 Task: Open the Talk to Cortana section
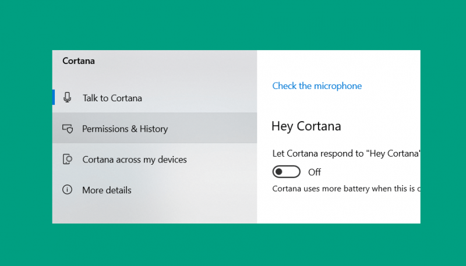click(154, 97)
